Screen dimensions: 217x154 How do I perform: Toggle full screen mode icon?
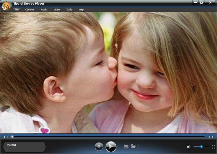(x=214, y=147)
